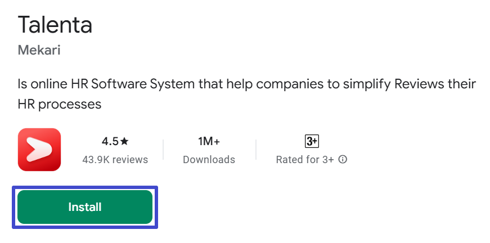Click the white arrow inside the app icon
Viewport: 490px width, 243px height.
(40, 150)
